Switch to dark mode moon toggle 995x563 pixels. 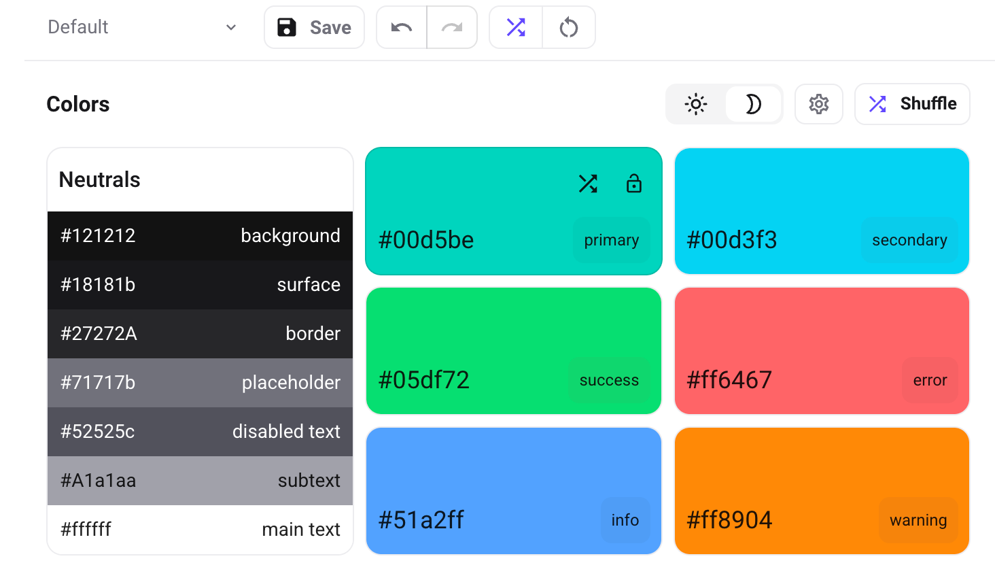point(753,104)
